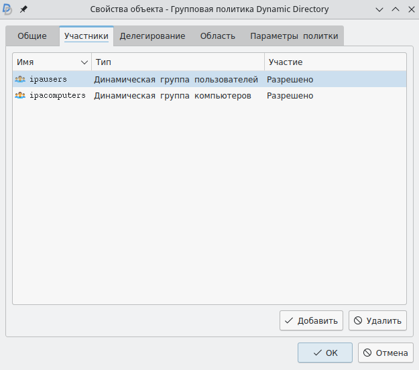Switch to the Делегирование tab
Viewport: 419px width, 370px height.
tap(152, 36)
